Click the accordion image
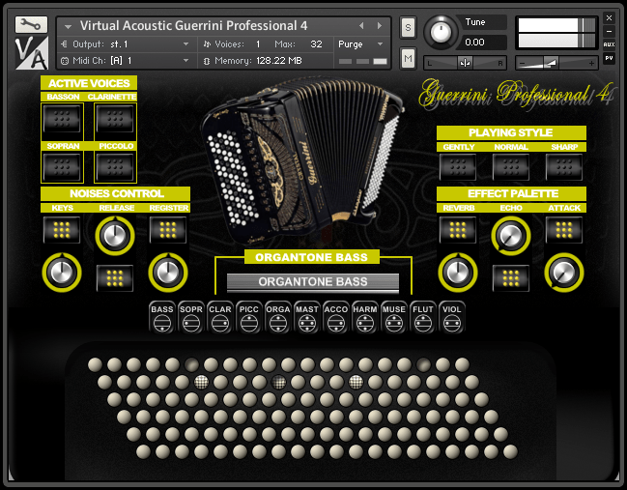 (301, 160)
